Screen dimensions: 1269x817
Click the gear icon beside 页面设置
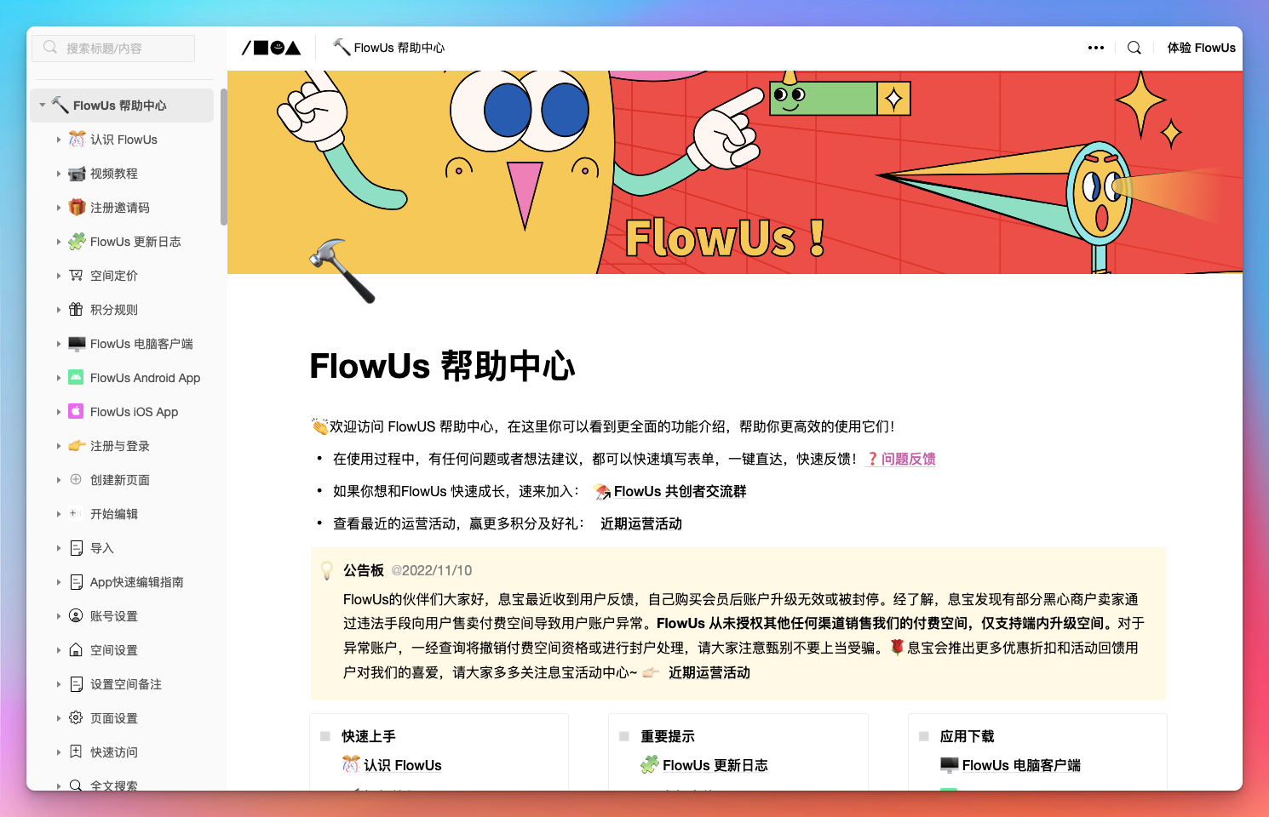click(x=75, y=717)
